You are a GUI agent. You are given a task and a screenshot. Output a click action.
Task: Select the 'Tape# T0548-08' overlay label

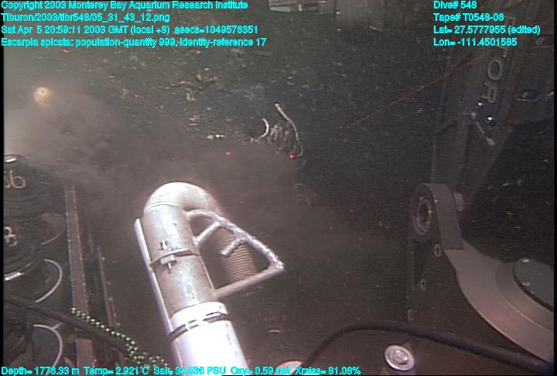tap(469, 18)
